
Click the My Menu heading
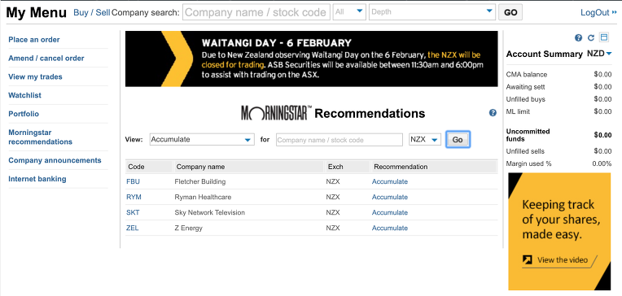[x=37, y=12]
